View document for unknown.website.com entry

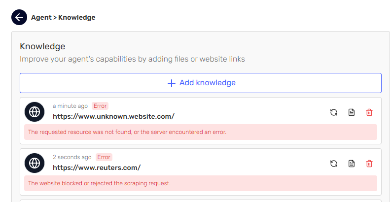coord(352,112)
